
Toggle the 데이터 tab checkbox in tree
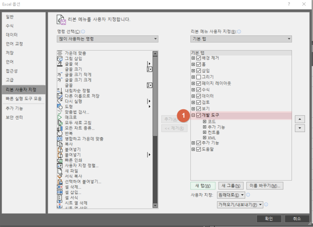[x=198, y=96]
